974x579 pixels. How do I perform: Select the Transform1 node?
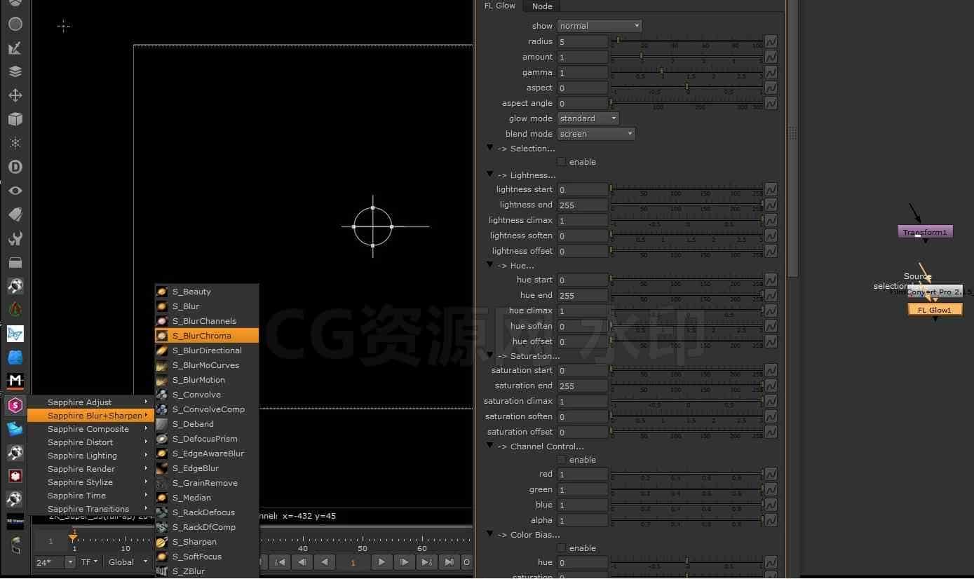pos(925,232)
